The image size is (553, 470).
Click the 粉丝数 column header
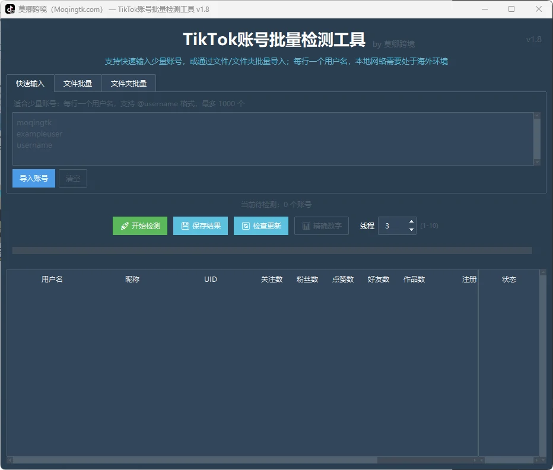[x=307, y=279]
